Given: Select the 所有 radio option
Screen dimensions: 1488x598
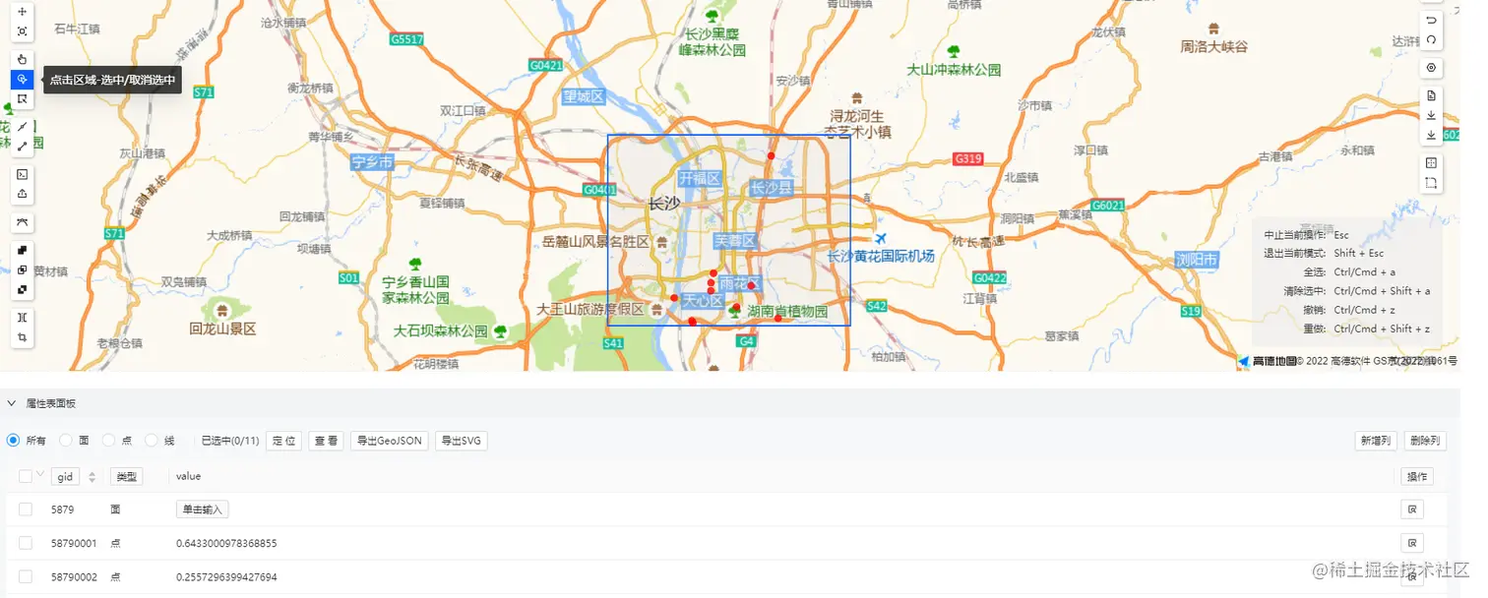Looking at the screenshot, I should [x=13, y=441].
